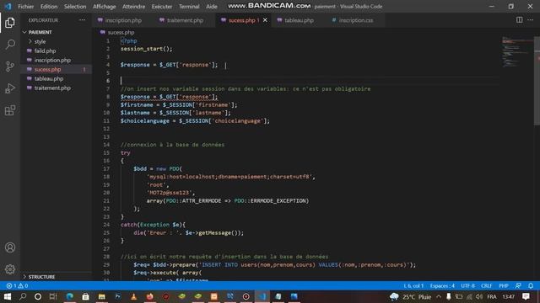Image resolution: width=540 pixels, height=303 pixels.
Task: Open the Explorer view in activity bar
Action: coord(10,23)
